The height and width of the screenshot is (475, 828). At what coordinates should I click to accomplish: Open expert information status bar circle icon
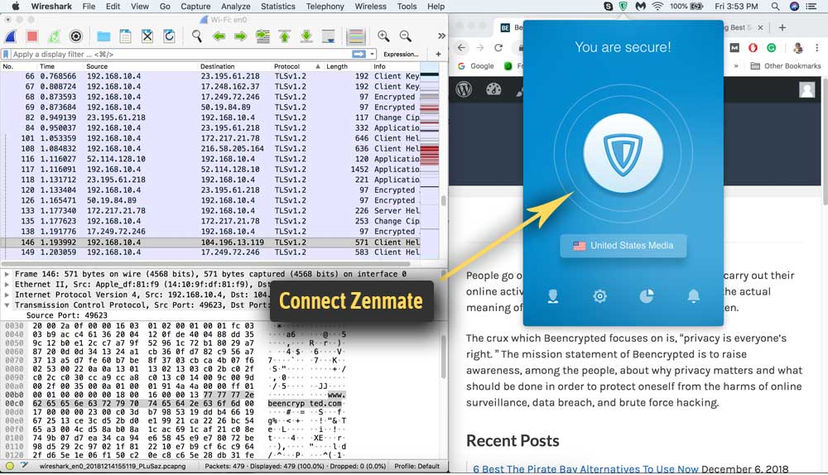9,466
